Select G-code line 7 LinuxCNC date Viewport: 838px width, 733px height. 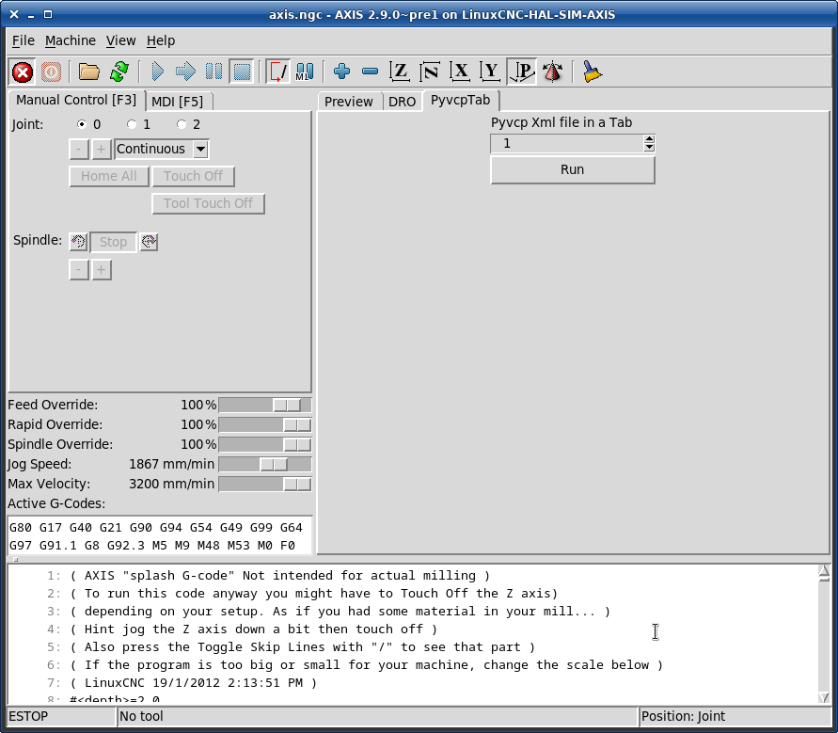tap(193, 683)
